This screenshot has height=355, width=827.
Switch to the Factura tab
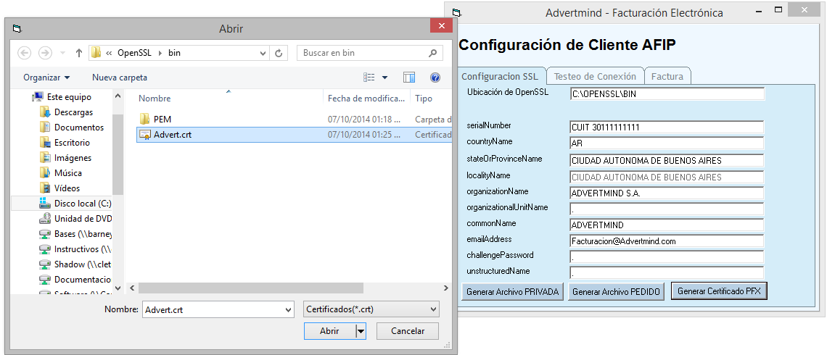(667, 76)
